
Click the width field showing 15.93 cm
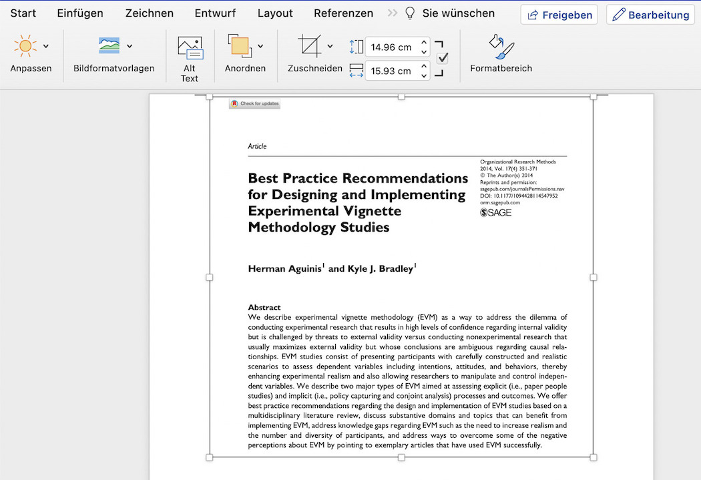tap(392, 71)
